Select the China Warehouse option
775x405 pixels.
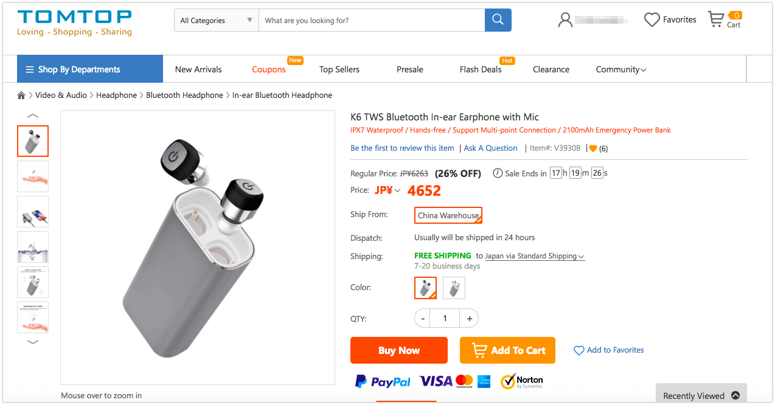tap(448, 215)
